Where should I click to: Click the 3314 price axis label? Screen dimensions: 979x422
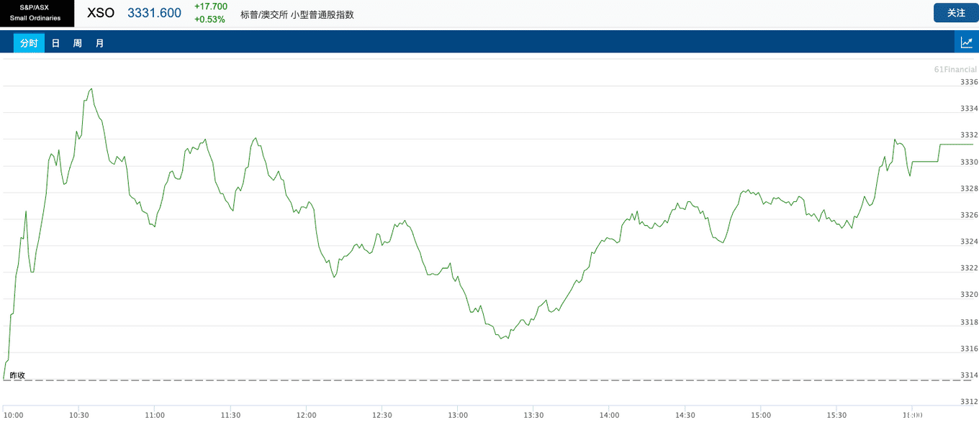point(969,375)
